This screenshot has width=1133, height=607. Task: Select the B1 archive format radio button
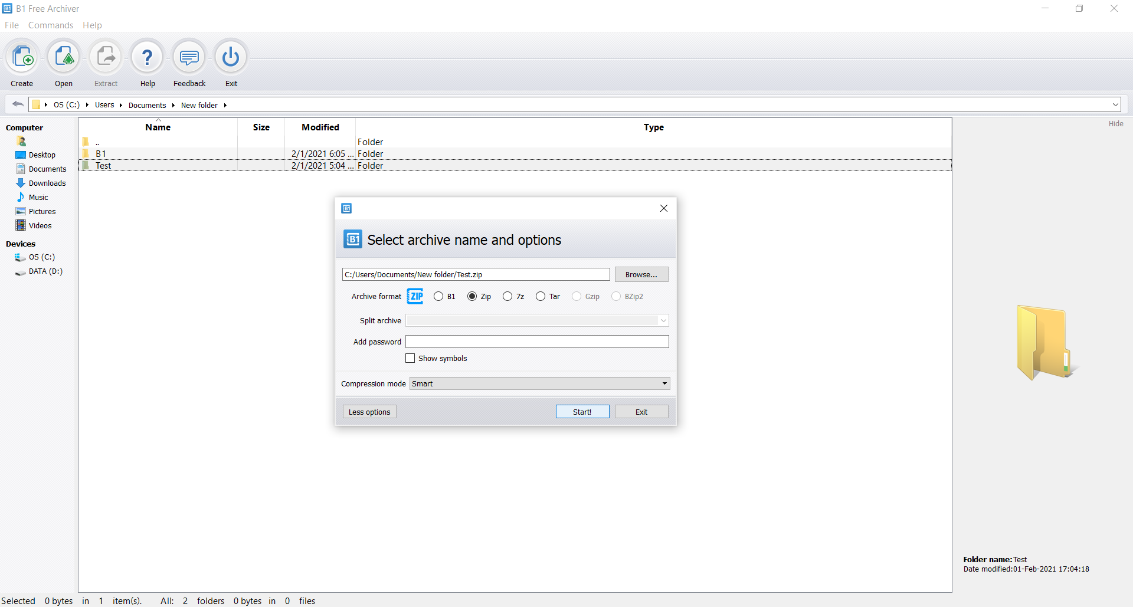pos(438,297)
